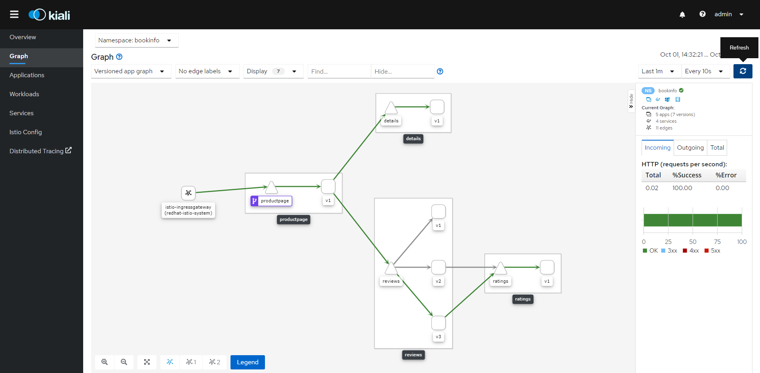Select the default graph layout

pos(170,362)
